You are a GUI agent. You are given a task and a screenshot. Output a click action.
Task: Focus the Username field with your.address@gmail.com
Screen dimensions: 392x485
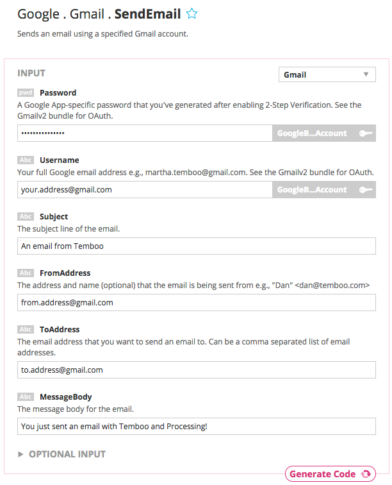point(145,190)
